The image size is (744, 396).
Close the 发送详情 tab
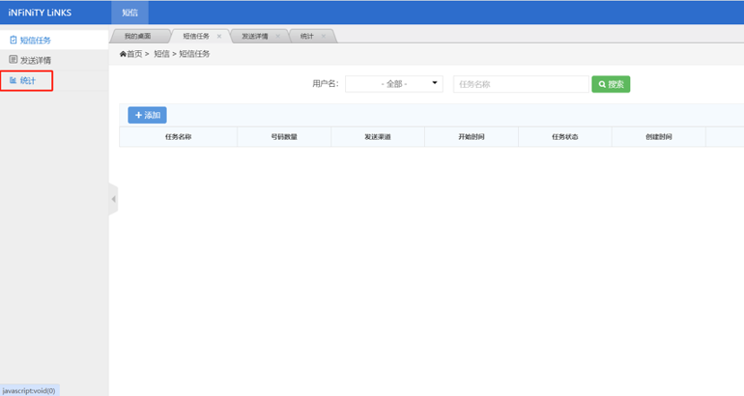(278, 37)
